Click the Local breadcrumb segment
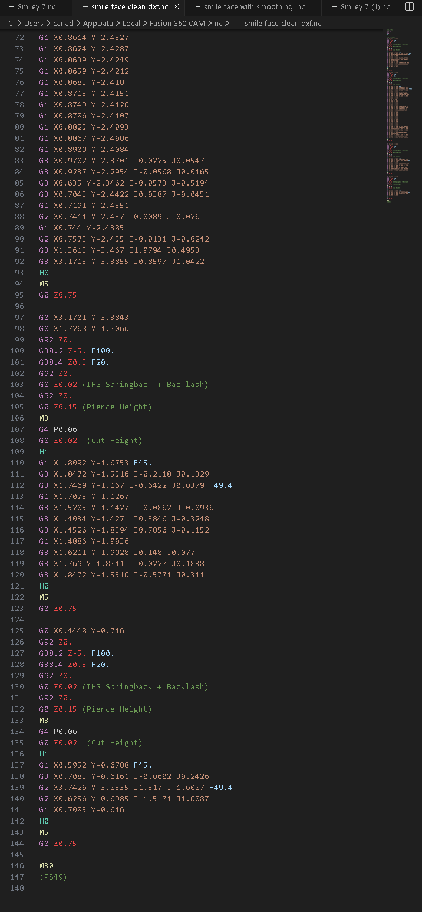 (x=131, y=24)
